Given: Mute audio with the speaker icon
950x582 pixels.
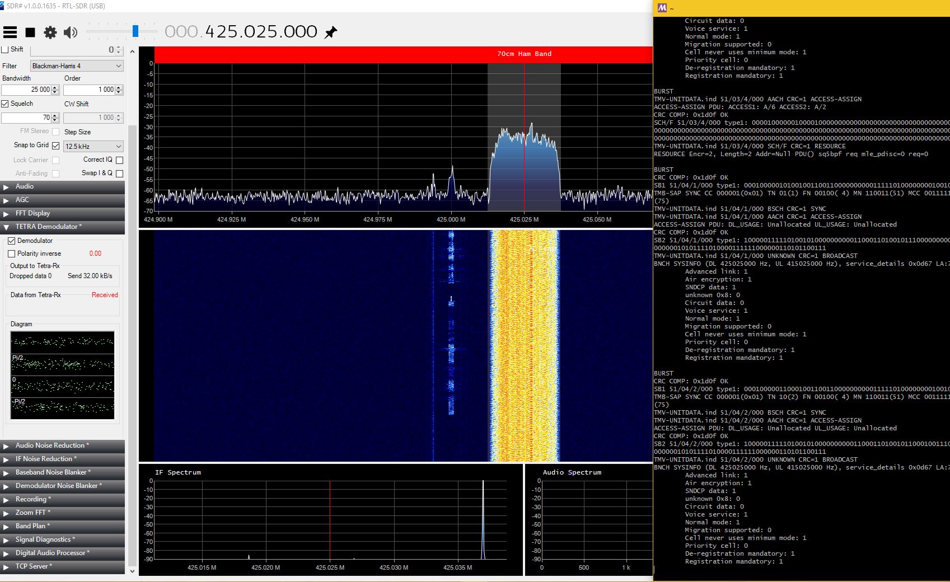Looking at the screenshot, I should pyautogui.click(x=71, y=32).
